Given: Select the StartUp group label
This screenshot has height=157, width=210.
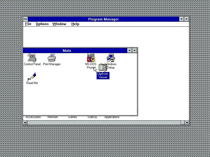Looking at the screenshot, I should click(x=92, y=117).
